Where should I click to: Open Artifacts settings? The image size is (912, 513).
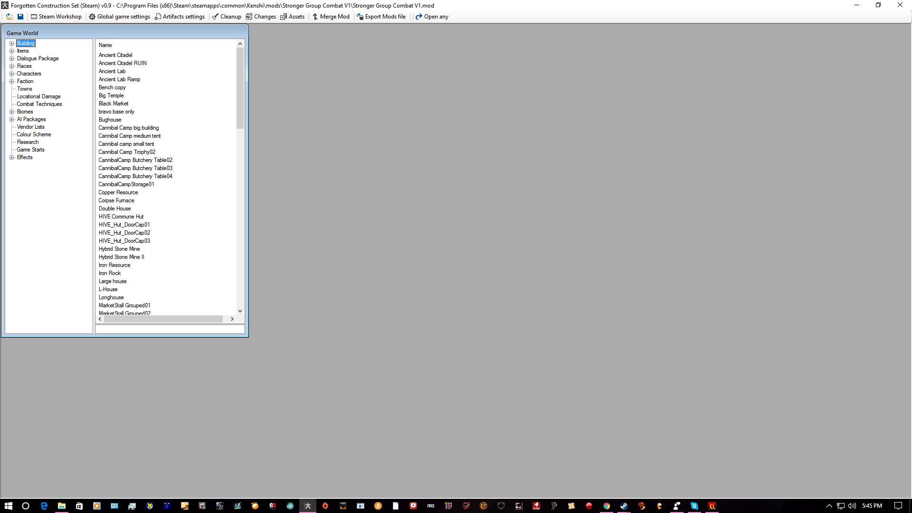pos(180,17)
